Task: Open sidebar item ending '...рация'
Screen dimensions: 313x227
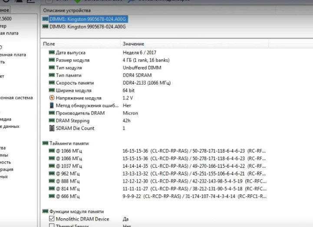Action: 7,169
